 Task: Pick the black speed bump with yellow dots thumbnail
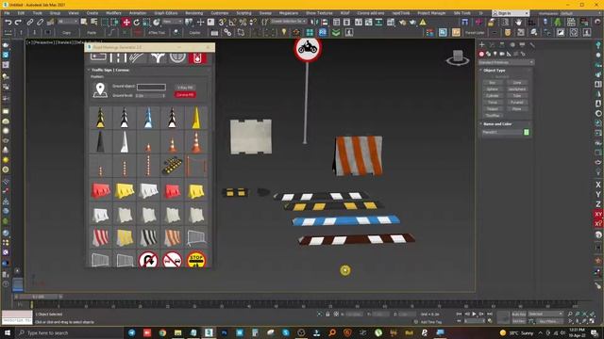click(x=172, y=166)
